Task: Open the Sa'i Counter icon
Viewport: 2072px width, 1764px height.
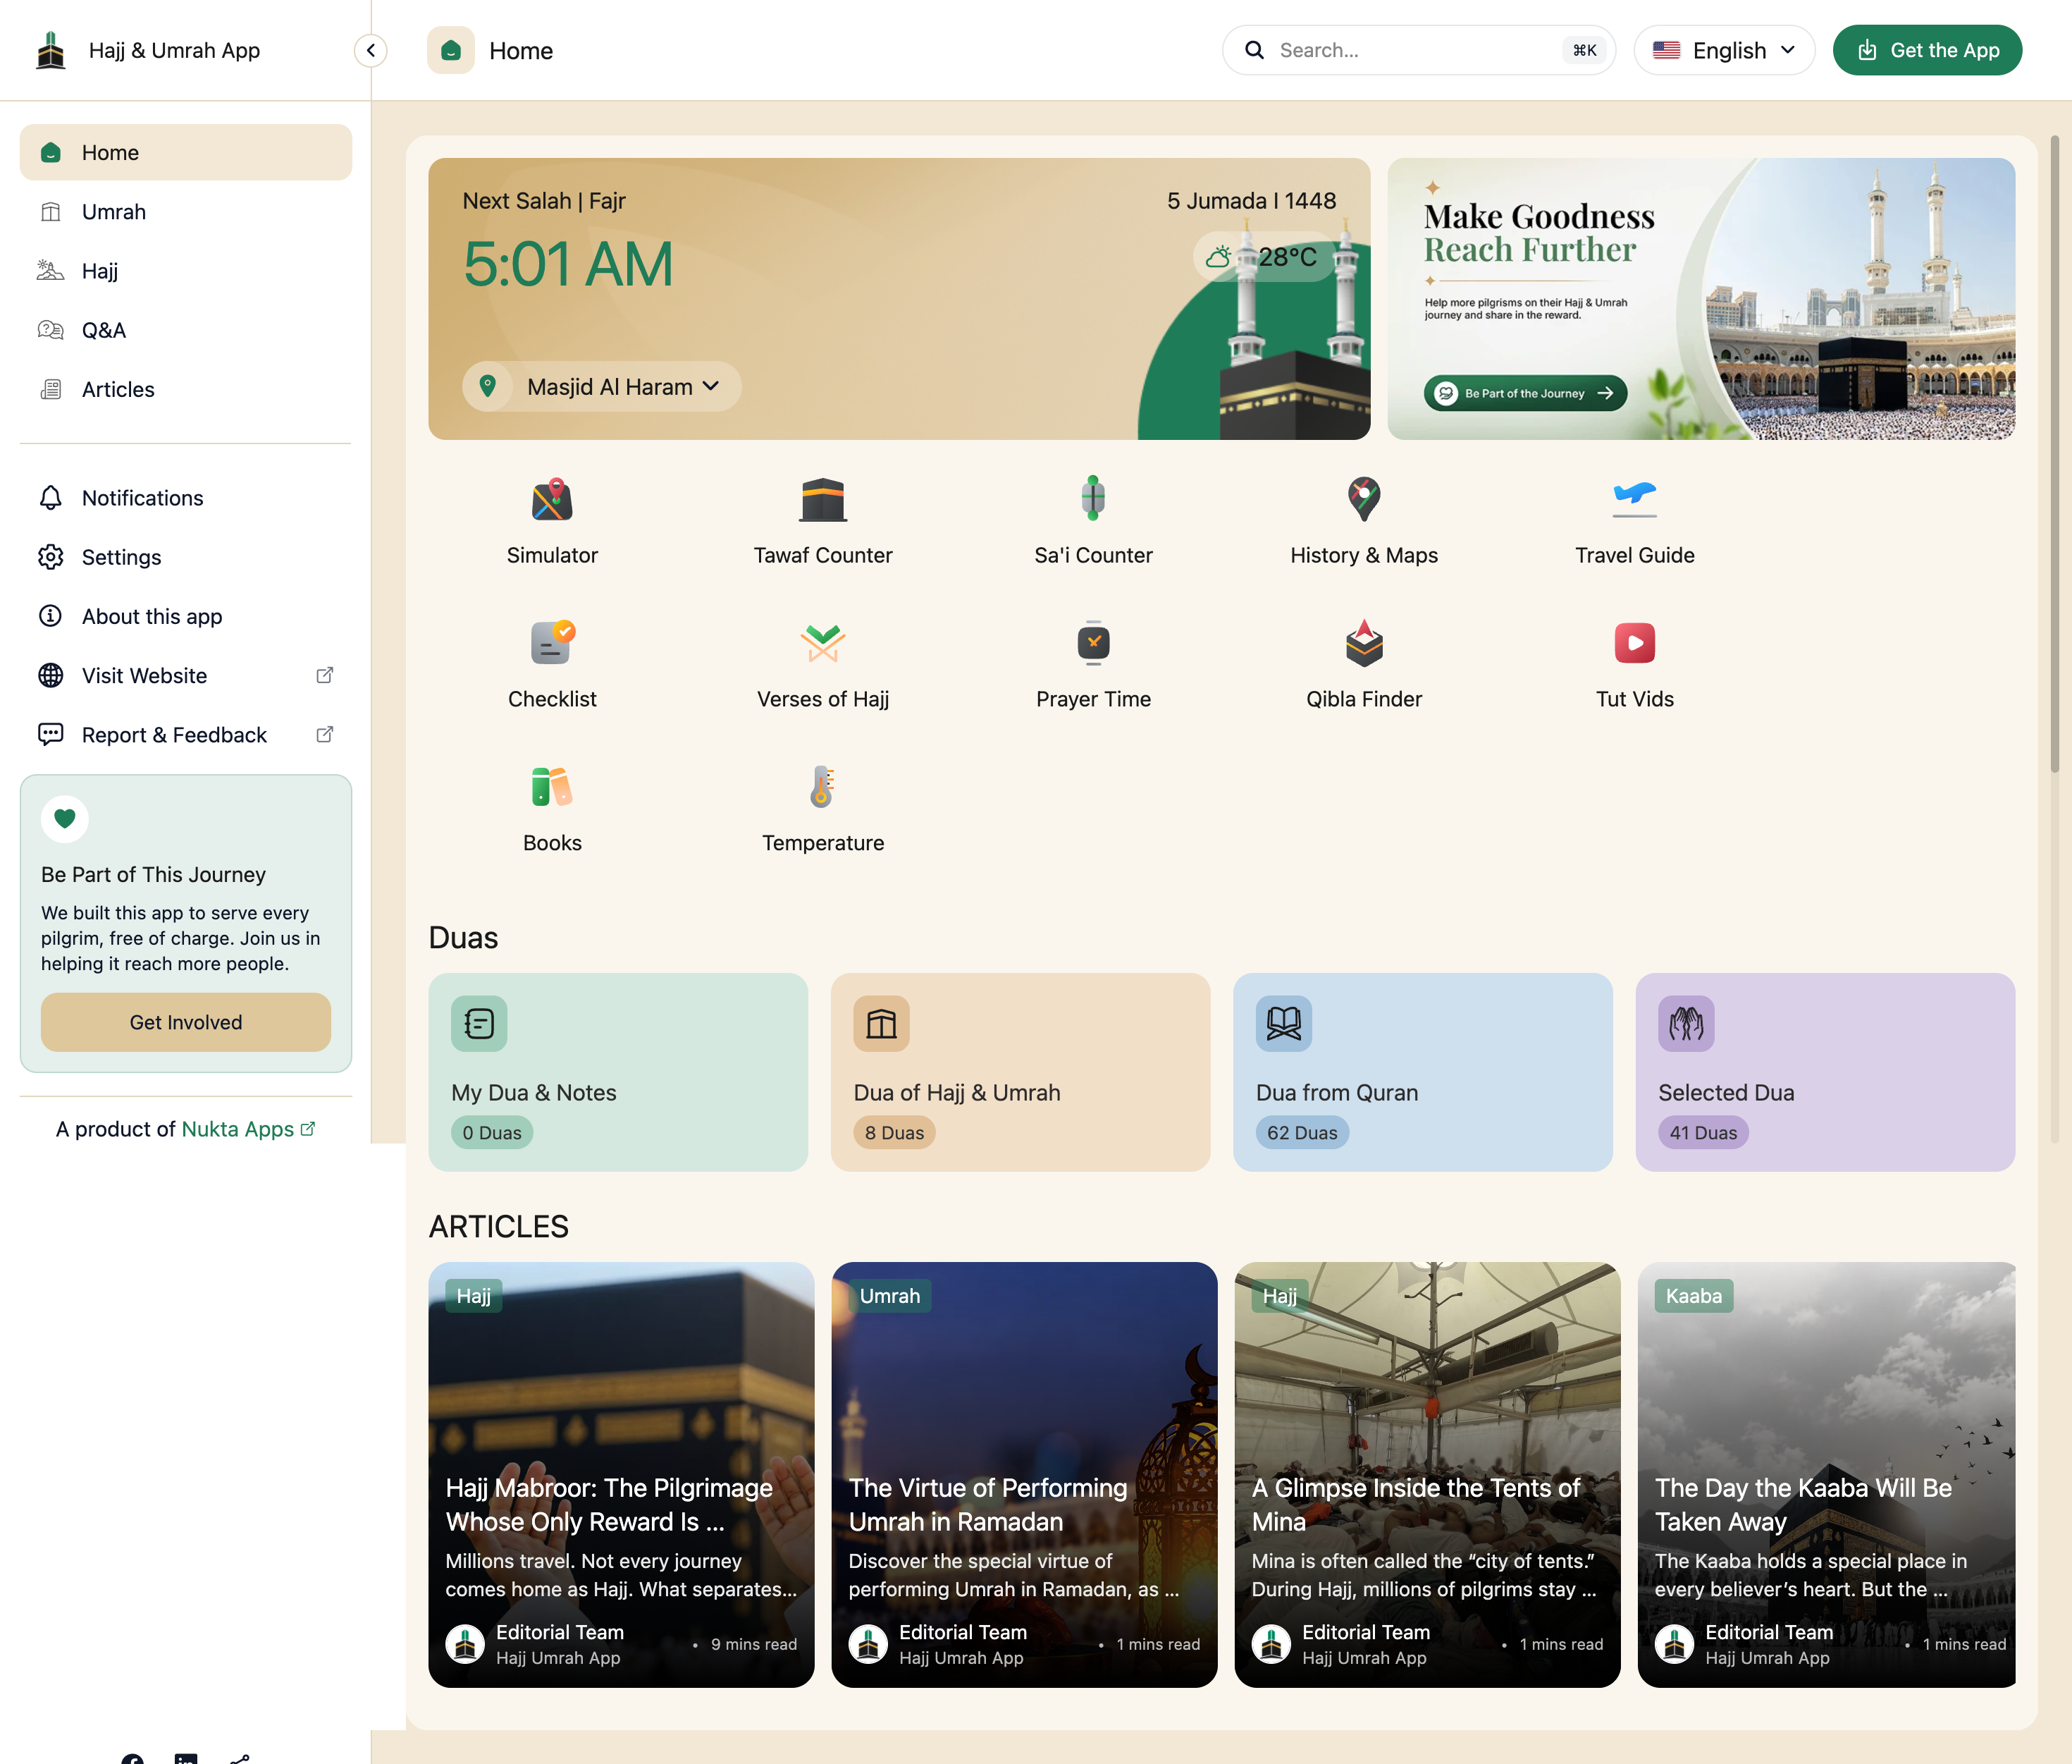Action: click(1094, 498)
